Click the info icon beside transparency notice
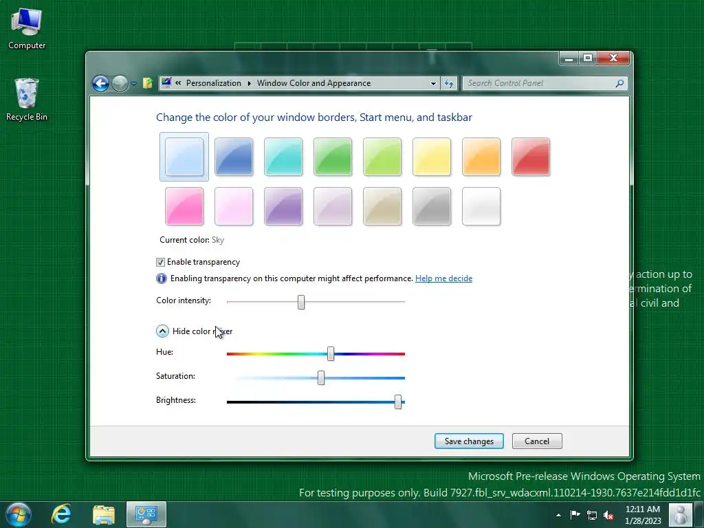 tap(161, 278)
